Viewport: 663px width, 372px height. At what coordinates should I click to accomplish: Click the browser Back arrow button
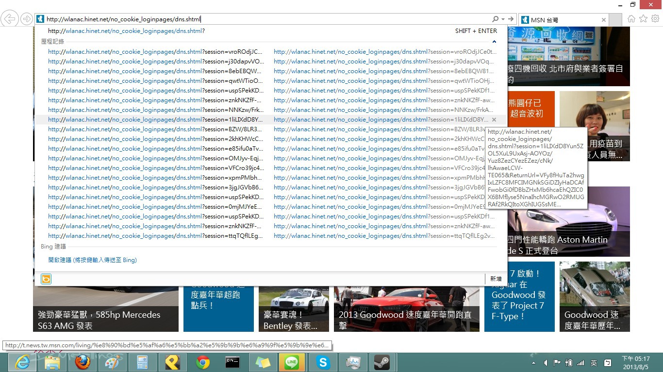(x=10, y=19)
